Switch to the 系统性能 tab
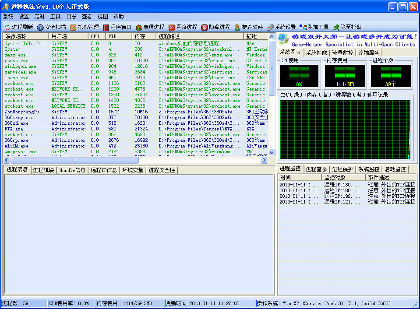 pos(316,53)
